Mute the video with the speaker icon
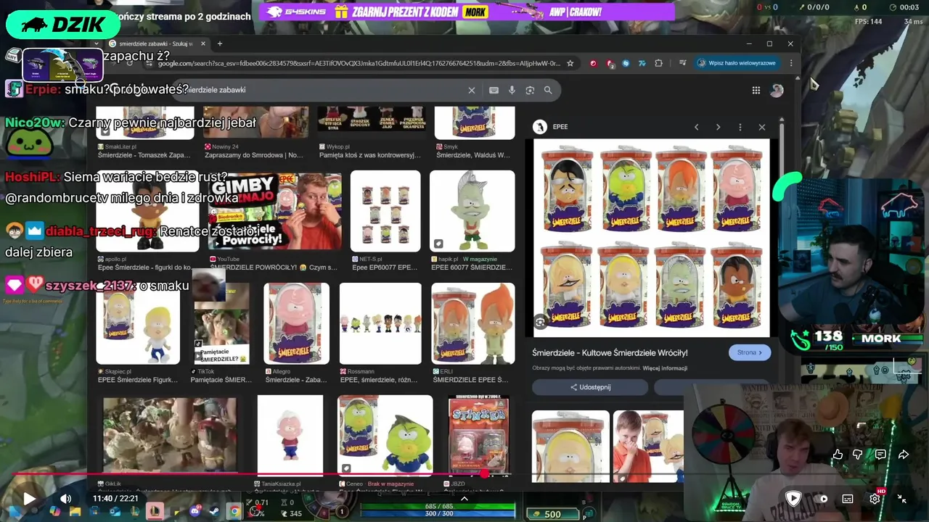 [66, 499]
